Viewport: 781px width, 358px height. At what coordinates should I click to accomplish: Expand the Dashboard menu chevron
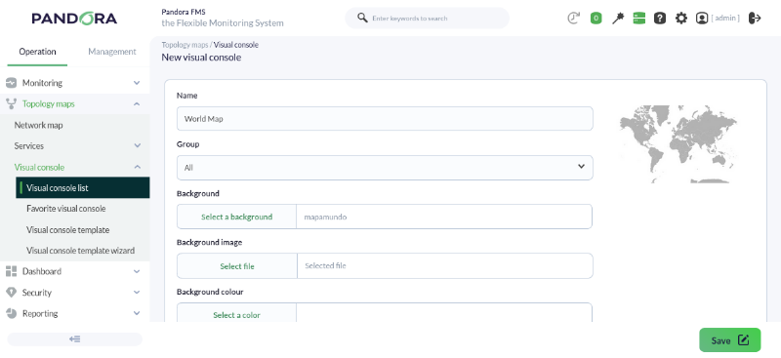(x=137, y=271)
